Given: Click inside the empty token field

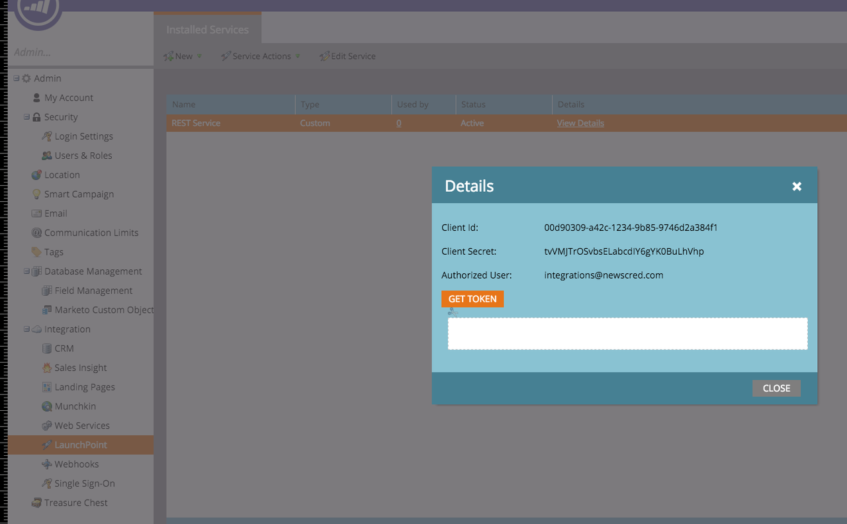Looking at the screenshot, I should [627, 333].
